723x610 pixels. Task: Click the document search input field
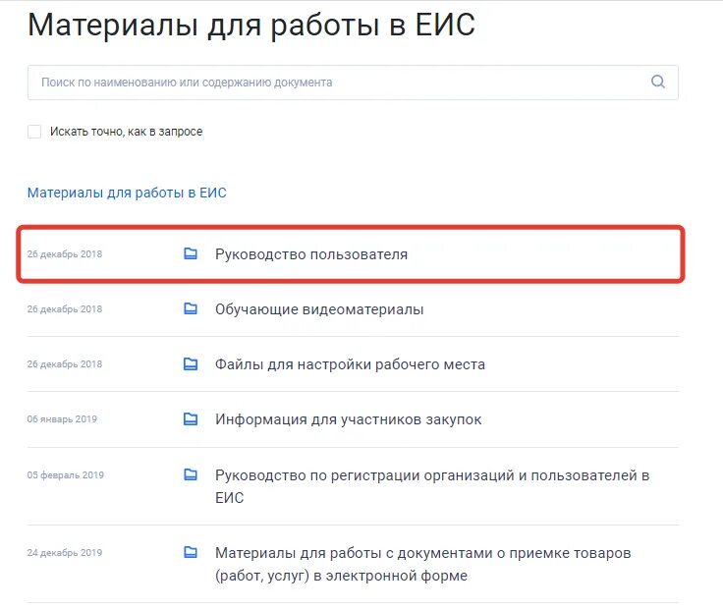[x=353, y=83]
